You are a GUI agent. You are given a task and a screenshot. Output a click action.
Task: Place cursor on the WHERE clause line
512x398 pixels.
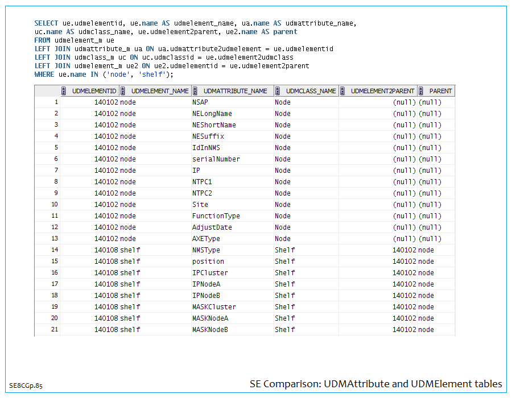104,74
